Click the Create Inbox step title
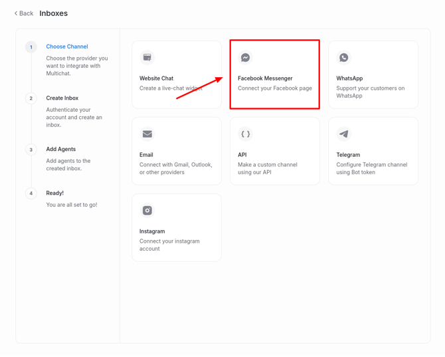The image size is (445, 357). tap(62, 98)
